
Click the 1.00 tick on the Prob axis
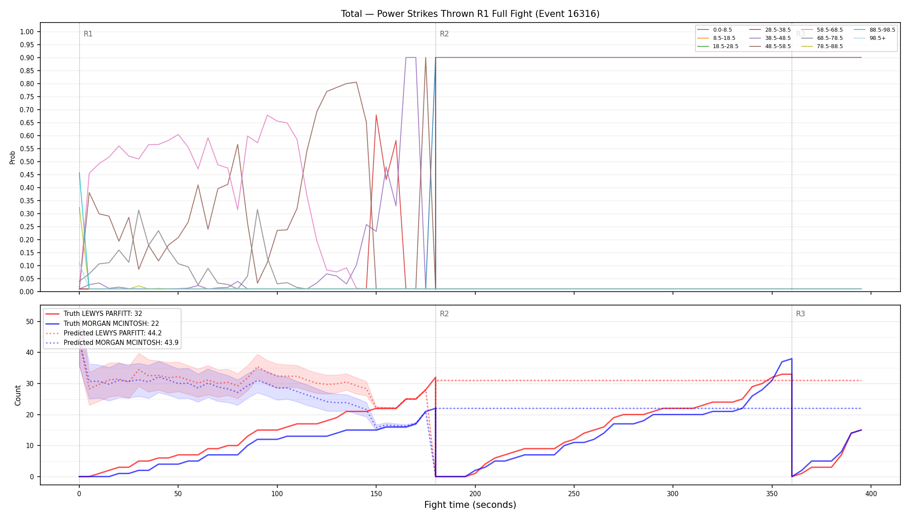click(27, 32)
